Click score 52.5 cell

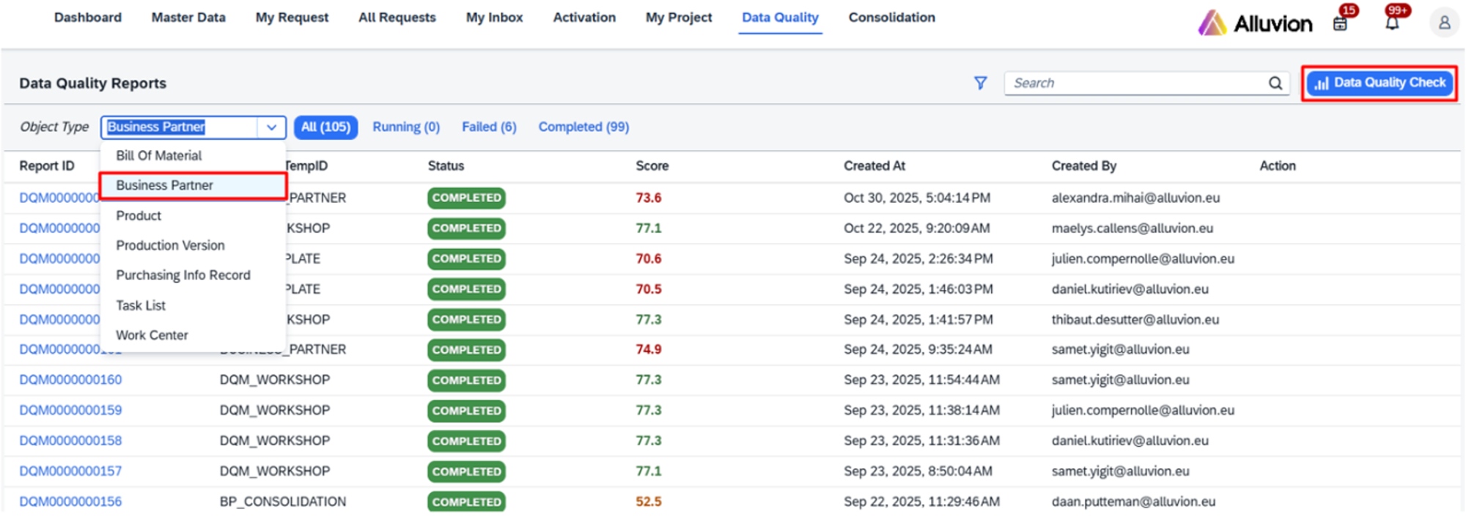tap(649, 502)
